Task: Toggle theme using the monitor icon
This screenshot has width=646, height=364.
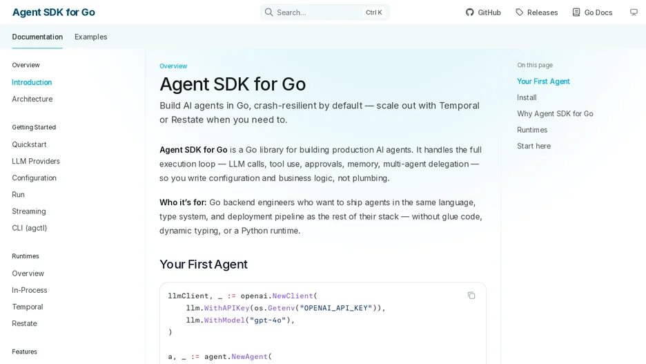Action: click(x=634, y=12)
